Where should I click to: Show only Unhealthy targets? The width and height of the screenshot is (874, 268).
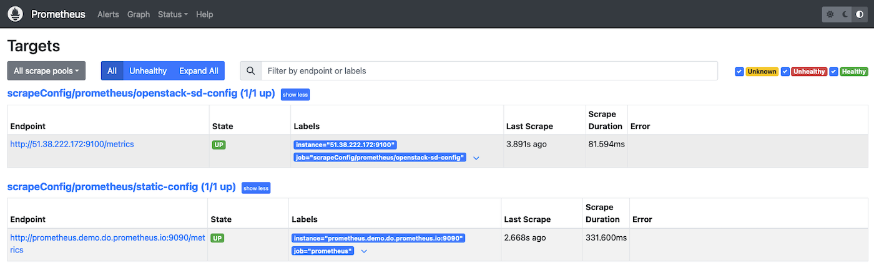click(x=148, y=71)
